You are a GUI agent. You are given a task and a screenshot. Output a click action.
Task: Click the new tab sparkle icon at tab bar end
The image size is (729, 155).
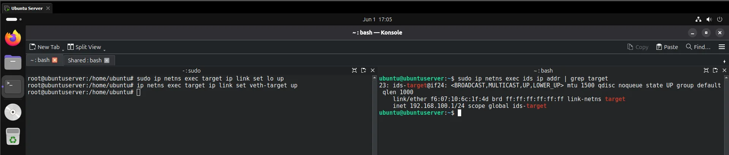(x=724, y=61)
